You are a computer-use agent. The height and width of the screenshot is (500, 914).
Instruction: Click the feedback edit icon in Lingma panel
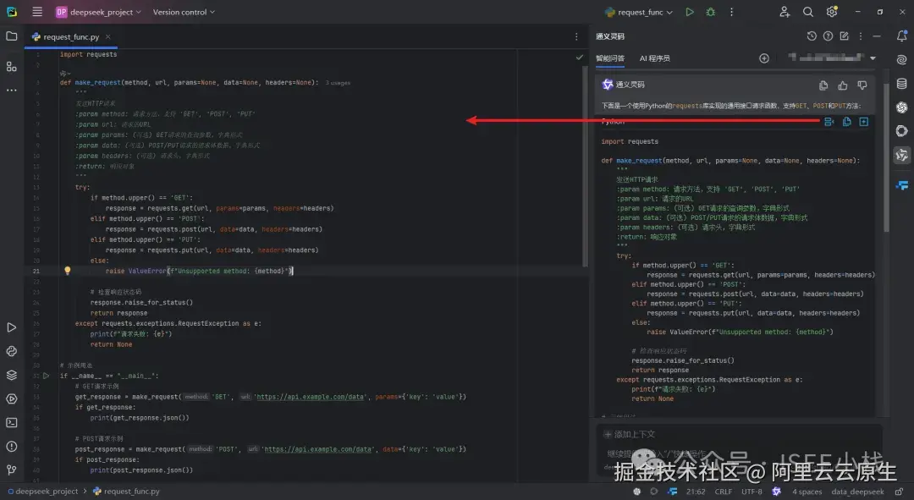(844, 36)
